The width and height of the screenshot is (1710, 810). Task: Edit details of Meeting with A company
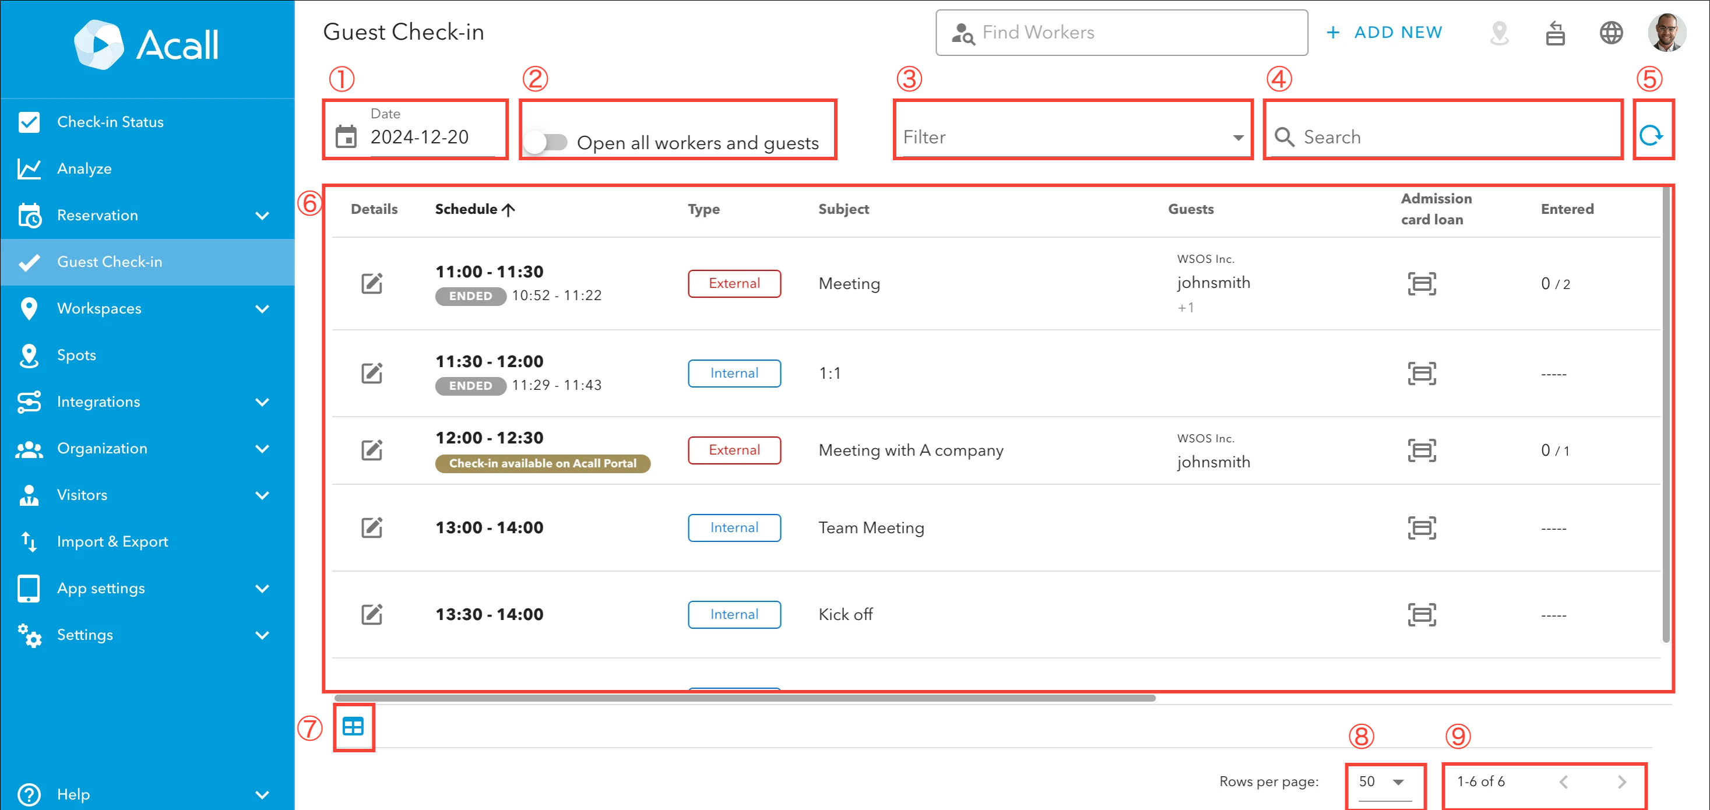(x=372, y=450)
